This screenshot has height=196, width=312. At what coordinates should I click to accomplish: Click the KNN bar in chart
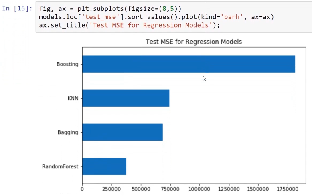click(x=126, y=98)
